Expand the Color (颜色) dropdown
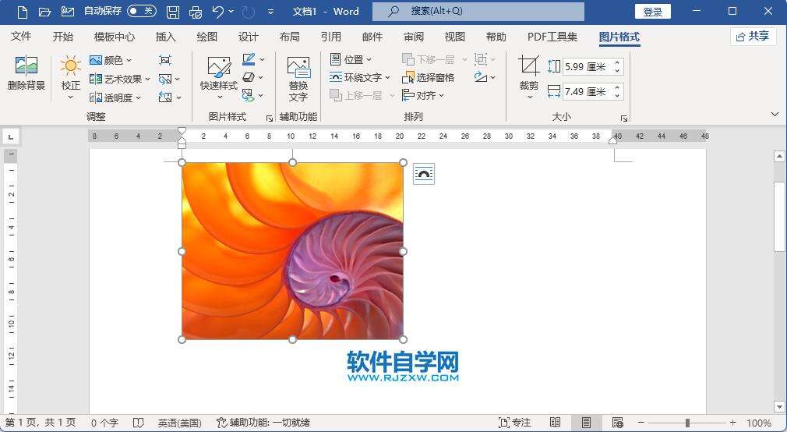This screenshot has height=432, width=787. coord(129,60)
